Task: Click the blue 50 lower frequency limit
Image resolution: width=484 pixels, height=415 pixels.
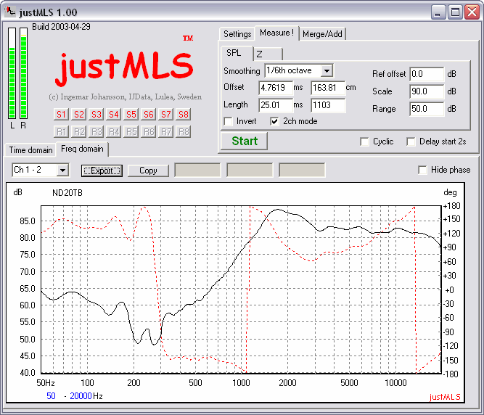Action: click(x=51, y=396)
